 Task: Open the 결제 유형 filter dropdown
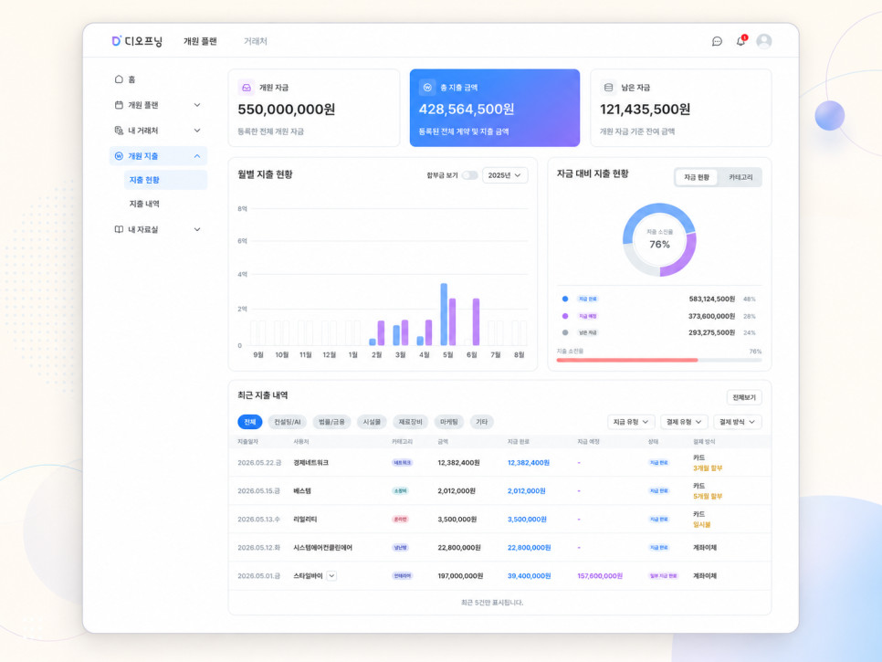pos(684,422)
